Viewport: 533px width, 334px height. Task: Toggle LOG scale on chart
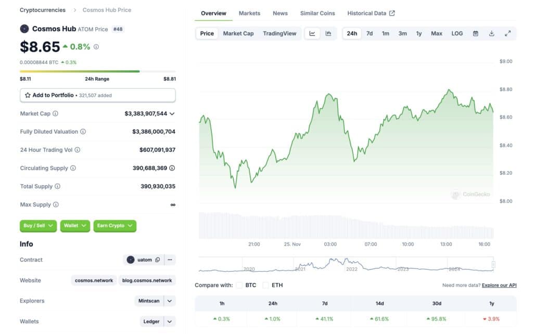[457, 33]
